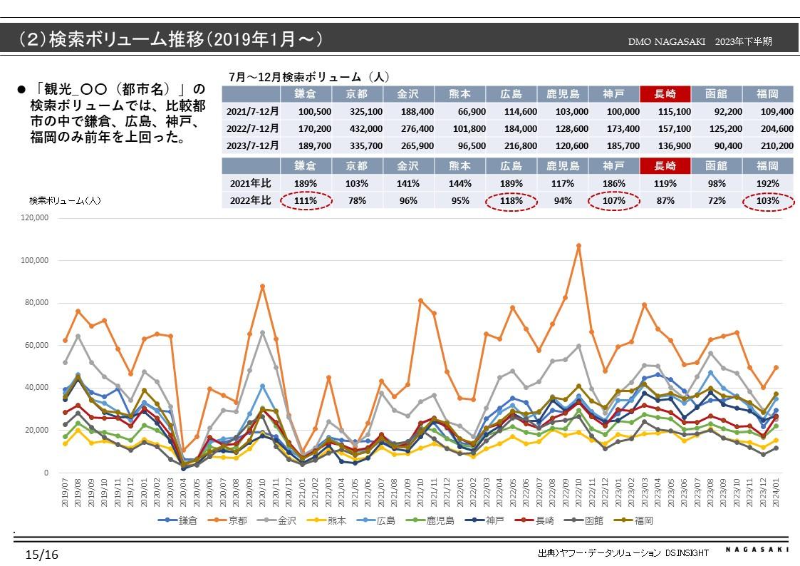Click the cell value 157,100

pos(675,129)
